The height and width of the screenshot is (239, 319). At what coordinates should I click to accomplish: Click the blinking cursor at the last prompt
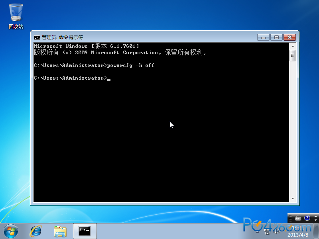coord(109,80)
